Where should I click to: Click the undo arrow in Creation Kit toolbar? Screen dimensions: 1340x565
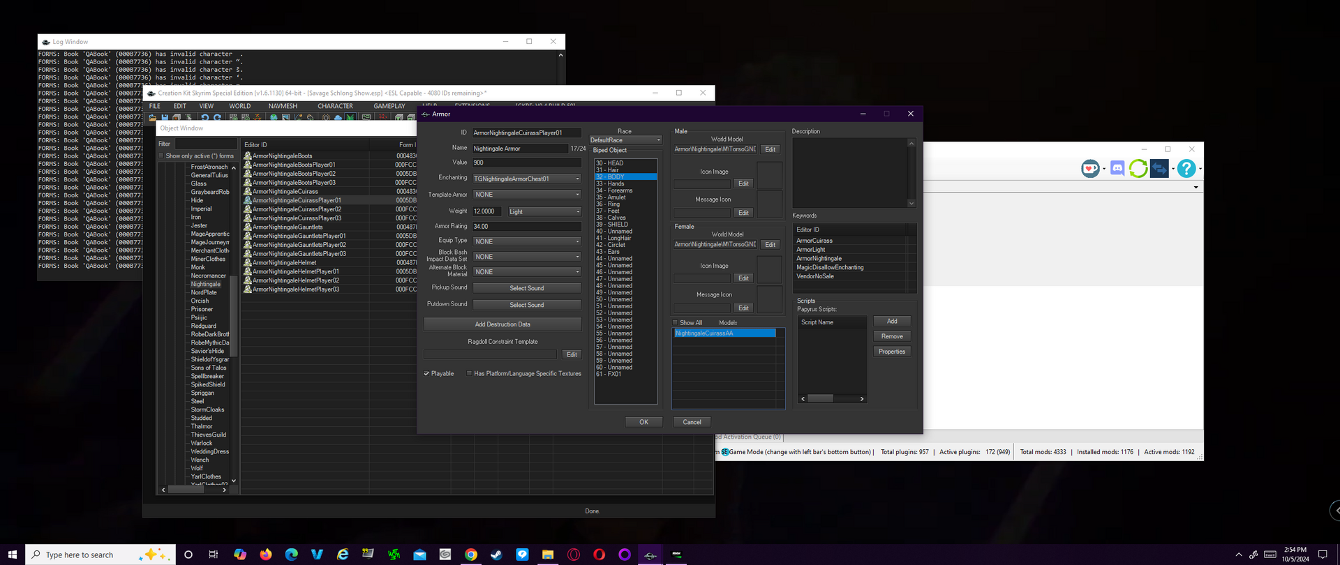(205, 117)
